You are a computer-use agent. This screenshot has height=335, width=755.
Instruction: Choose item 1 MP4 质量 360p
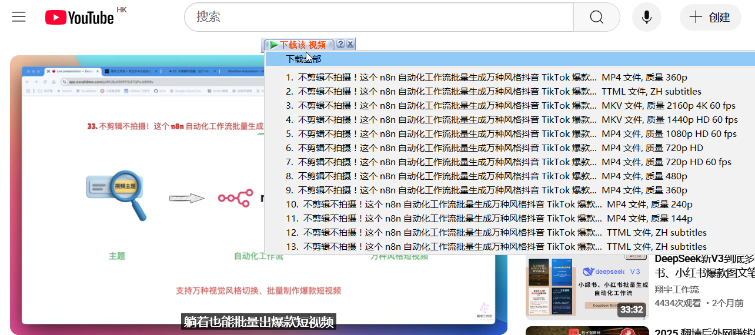[486, 78]
